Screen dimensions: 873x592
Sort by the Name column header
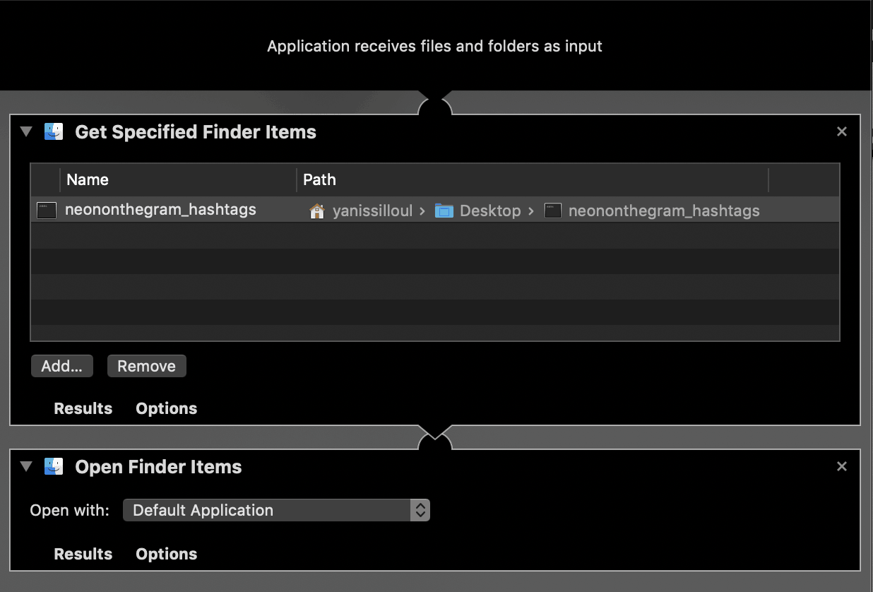[x=179, y=179]
